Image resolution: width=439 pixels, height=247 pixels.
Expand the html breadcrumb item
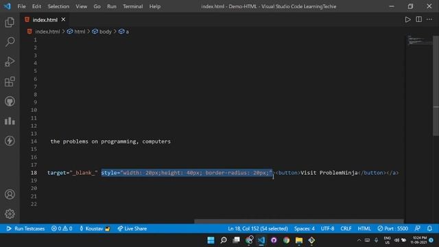point(76,32)
